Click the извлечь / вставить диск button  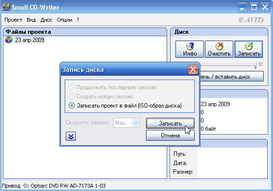tap(232, 77)
